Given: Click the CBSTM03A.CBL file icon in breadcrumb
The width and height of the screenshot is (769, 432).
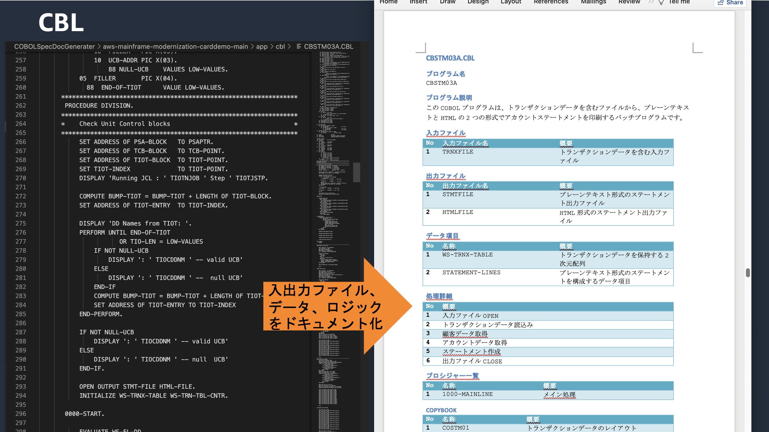Looking at the screenshot, I should 299,46.
